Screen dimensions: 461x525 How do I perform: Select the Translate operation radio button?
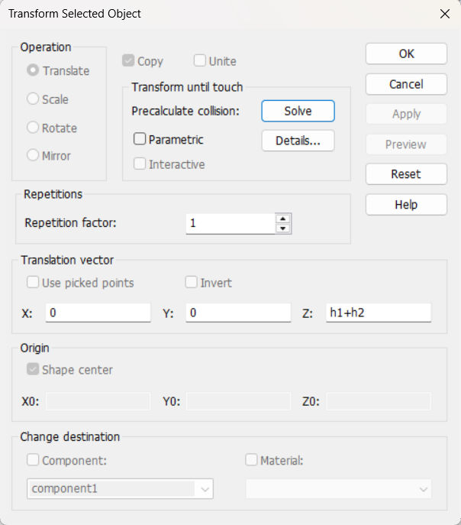[33, 70]
